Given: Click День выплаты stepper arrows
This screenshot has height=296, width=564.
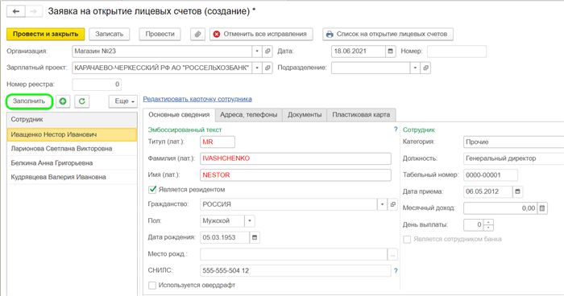Looking at the screenshot, I should (x=488, y=225).
